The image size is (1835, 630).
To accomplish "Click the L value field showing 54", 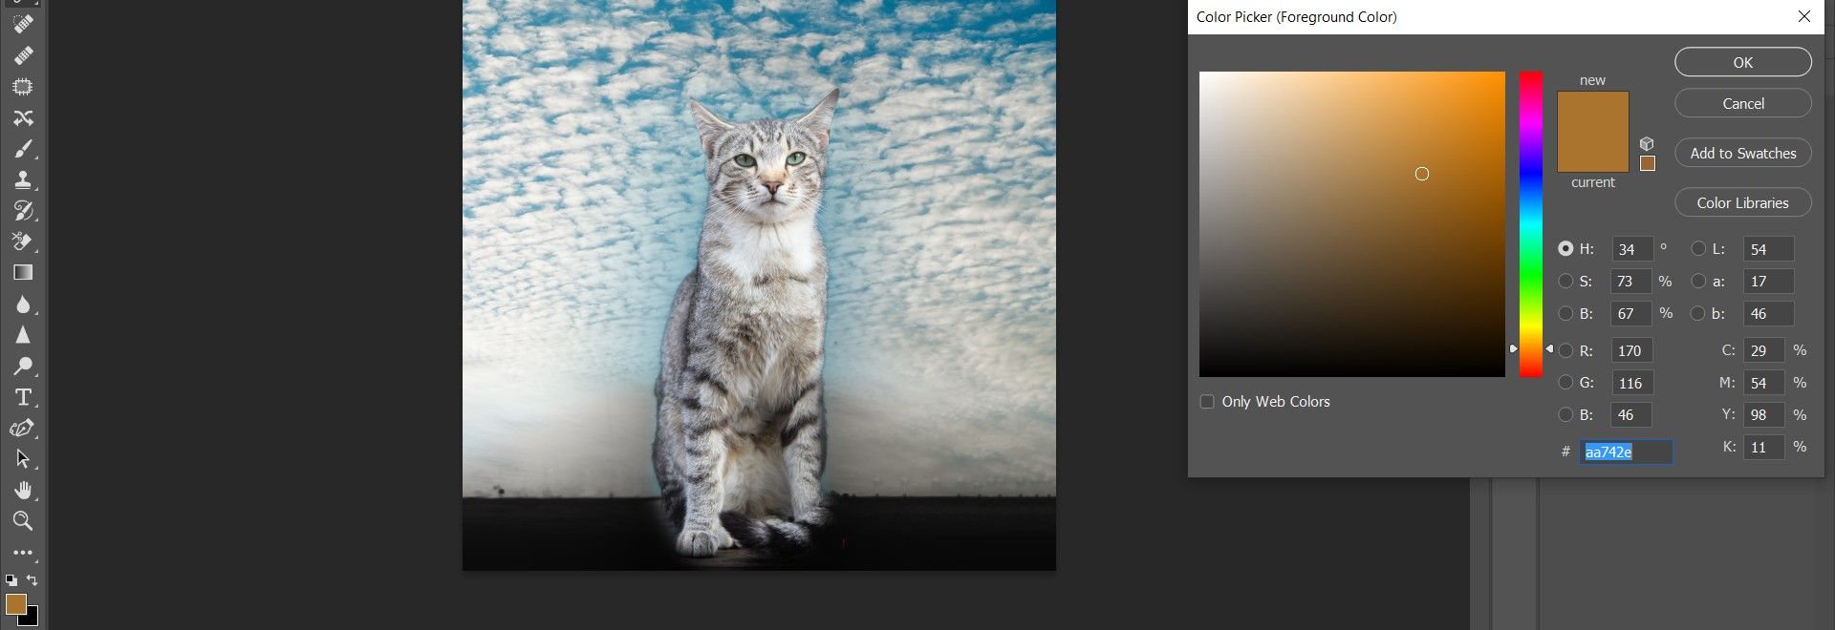I will 1768,249.
